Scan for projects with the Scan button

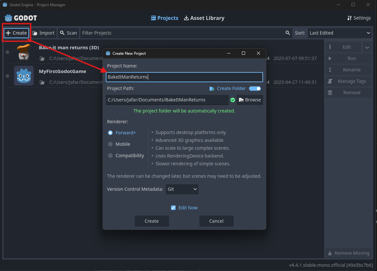click(x=69, y=33)
